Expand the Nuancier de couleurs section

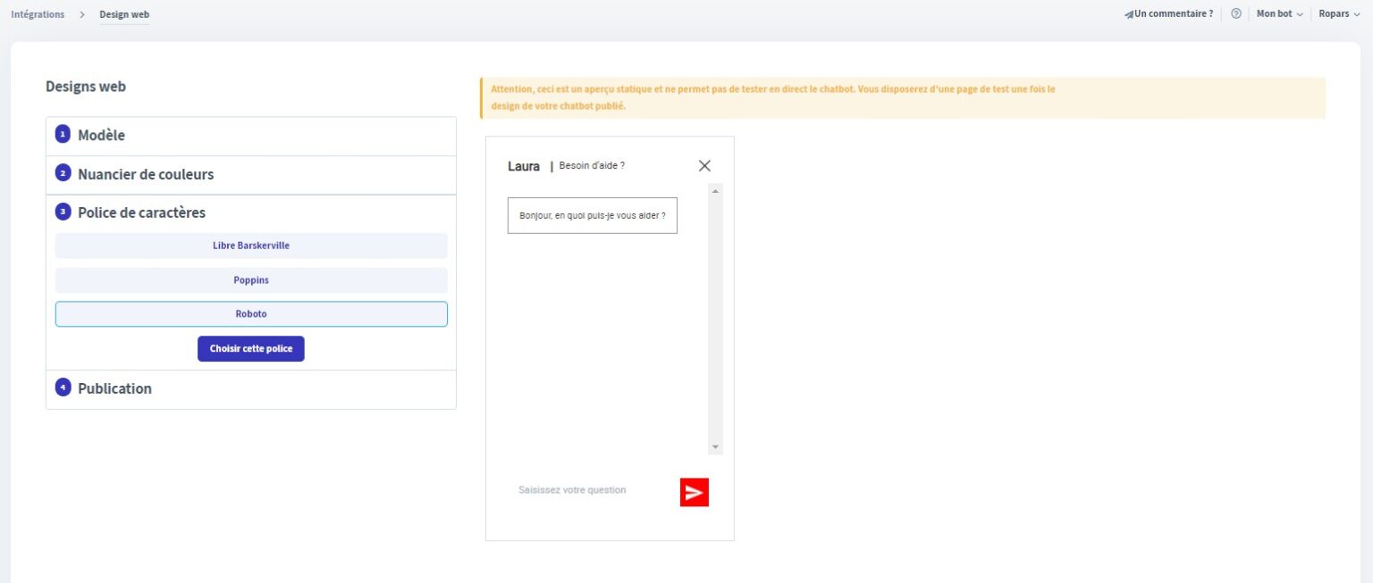[146, 174]
